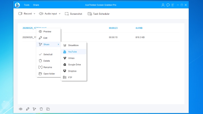Image resolution: width=203 pixels, height=114 pixels.
Task: Open the user account icon
Action: (163, 5)
